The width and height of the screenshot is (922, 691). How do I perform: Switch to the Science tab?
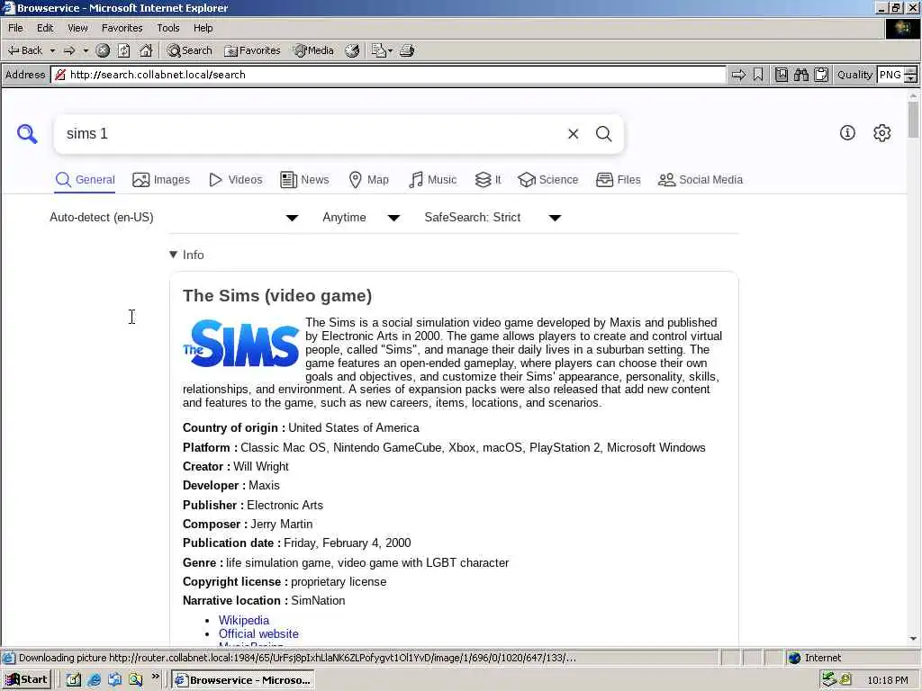(x=548, y=180)
